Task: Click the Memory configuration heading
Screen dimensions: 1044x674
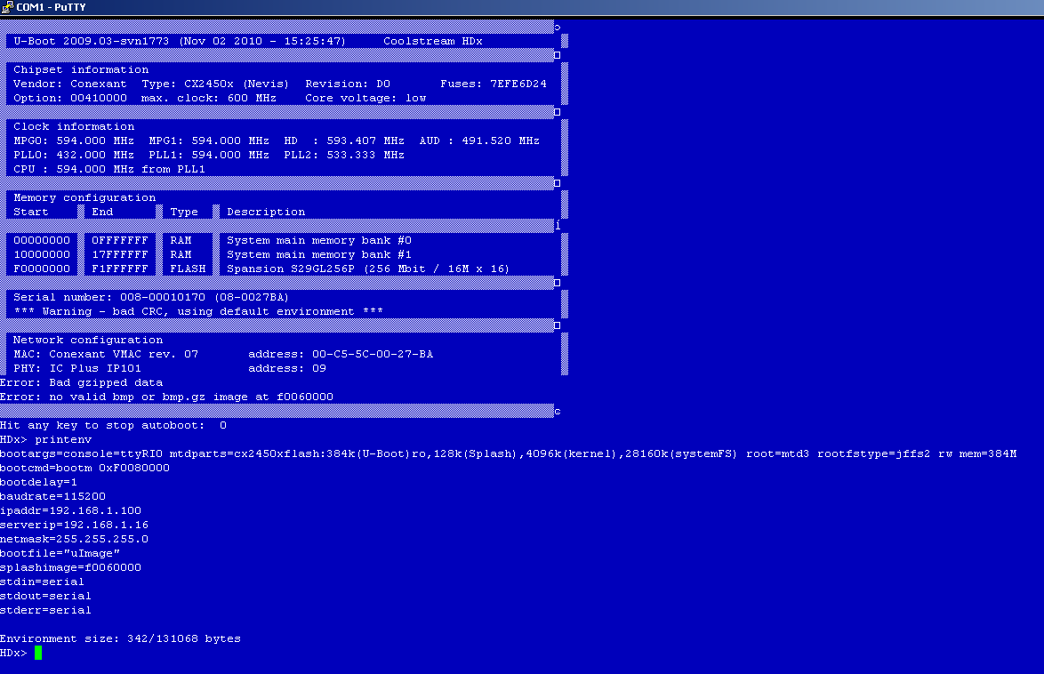Action: tap(84, 197)
